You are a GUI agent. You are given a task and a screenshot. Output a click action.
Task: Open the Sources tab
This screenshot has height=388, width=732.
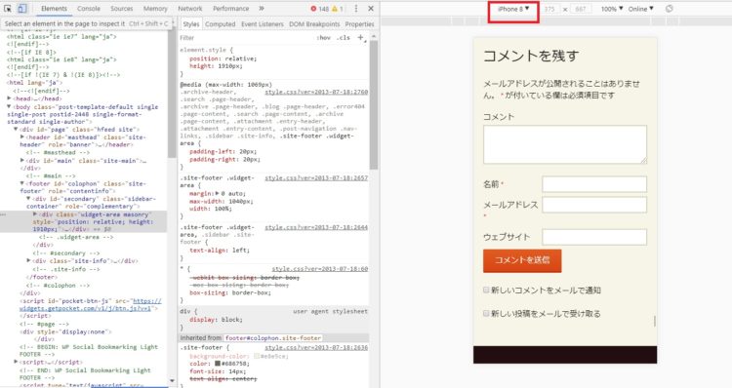(x=121, y=9)
